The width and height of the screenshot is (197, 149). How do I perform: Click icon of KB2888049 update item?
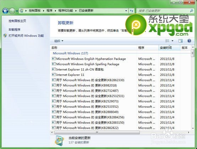coord(54,112)
